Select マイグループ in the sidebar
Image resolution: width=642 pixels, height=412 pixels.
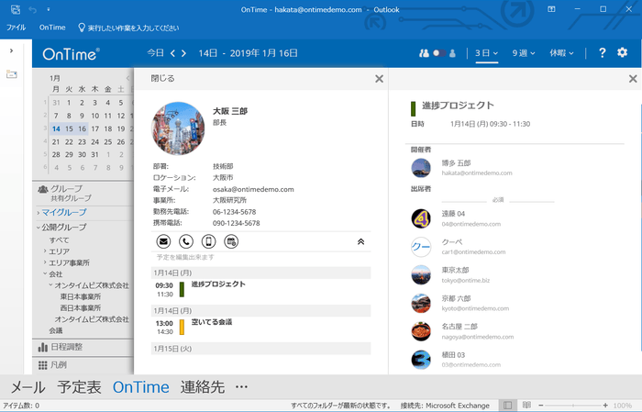62,213
